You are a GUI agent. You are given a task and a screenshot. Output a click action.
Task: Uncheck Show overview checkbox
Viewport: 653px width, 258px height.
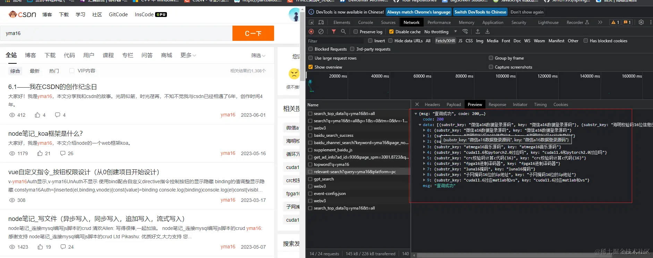tap(311, 67)
